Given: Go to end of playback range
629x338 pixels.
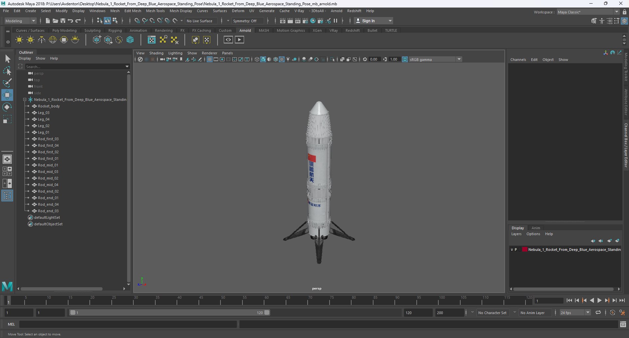Looking at the screenshot, I should click(x=622, y=300).
